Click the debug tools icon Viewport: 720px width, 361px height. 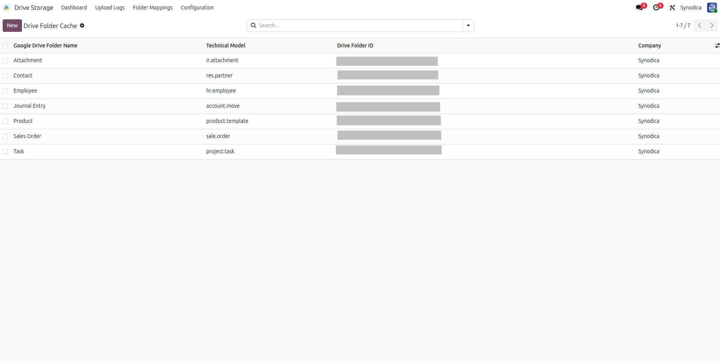point(672,8)
